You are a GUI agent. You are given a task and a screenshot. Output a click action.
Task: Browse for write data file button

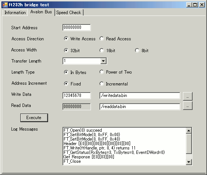point(188,96)
